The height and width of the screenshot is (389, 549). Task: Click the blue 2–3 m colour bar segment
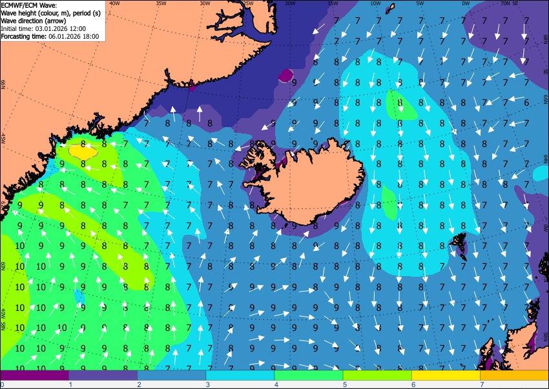[x=172, y=375]
